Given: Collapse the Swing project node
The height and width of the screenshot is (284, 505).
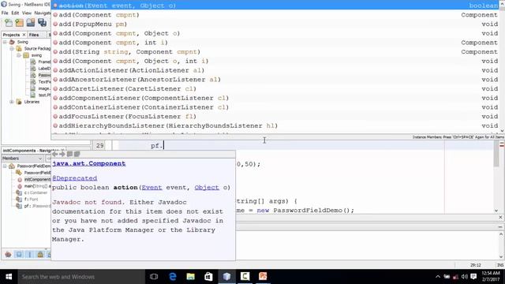Looking at the screenshot, I should 5,42.
